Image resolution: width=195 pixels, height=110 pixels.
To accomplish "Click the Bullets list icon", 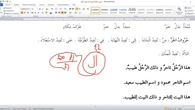I will [56, 9].
